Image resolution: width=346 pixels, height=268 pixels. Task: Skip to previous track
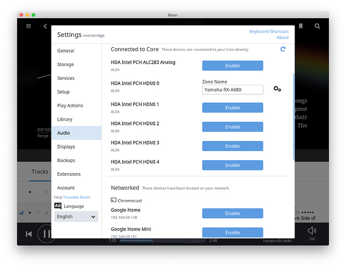tap(28, 234)
